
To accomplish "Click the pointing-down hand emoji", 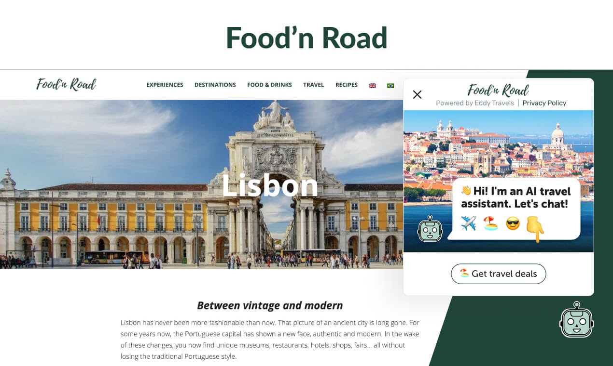I will 535,228.
